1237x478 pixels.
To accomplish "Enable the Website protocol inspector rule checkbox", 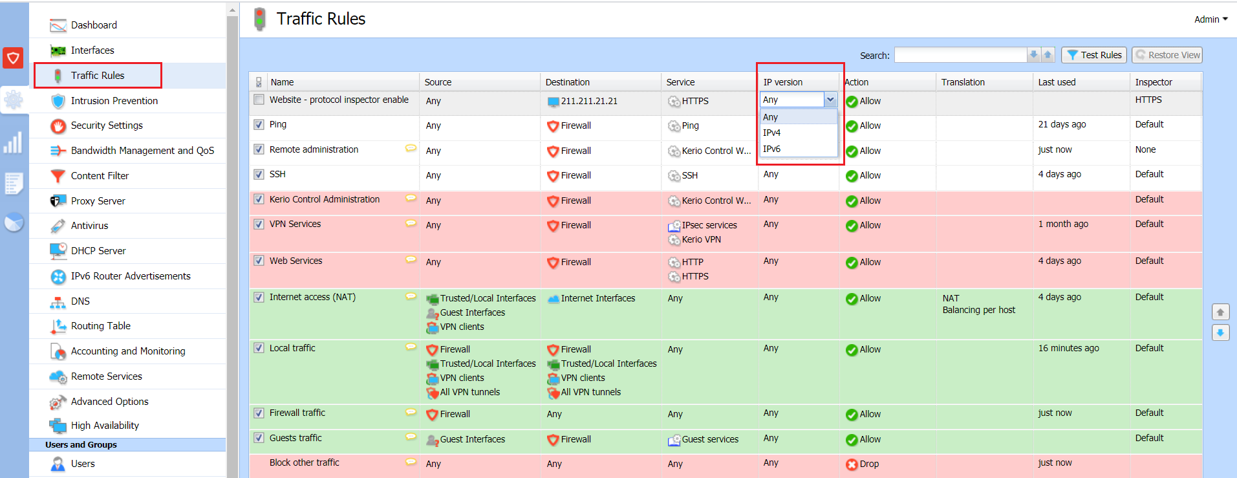I will pyautogui.click(x=259, y=100).
